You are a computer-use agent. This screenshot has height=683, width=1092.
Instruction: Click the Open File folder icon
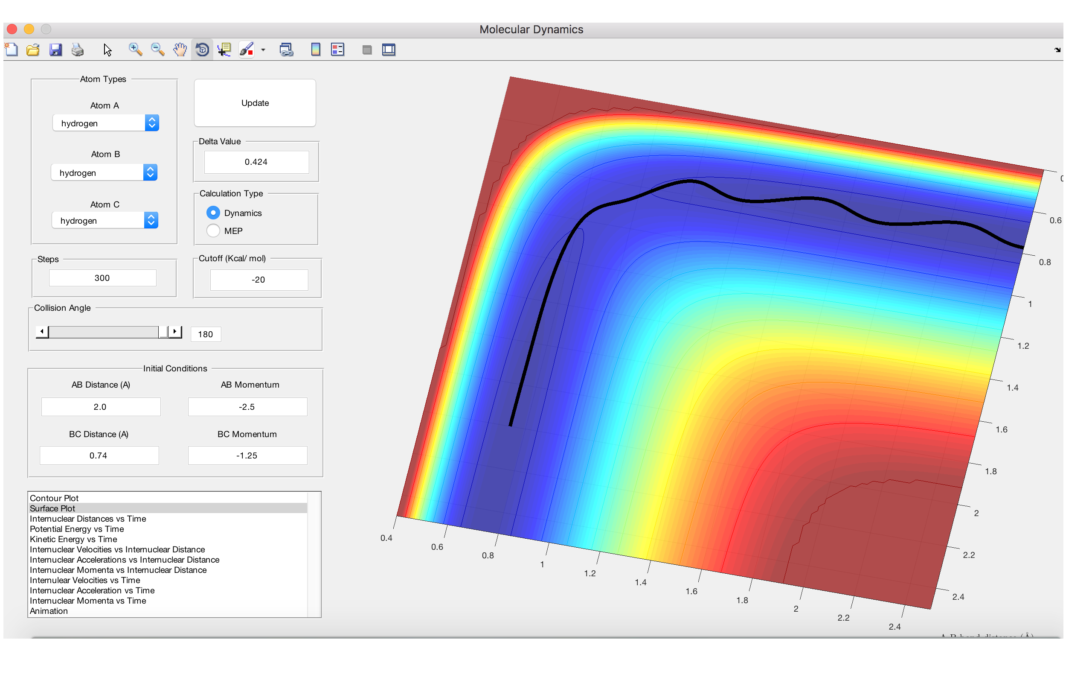click(x=33, y=50)
